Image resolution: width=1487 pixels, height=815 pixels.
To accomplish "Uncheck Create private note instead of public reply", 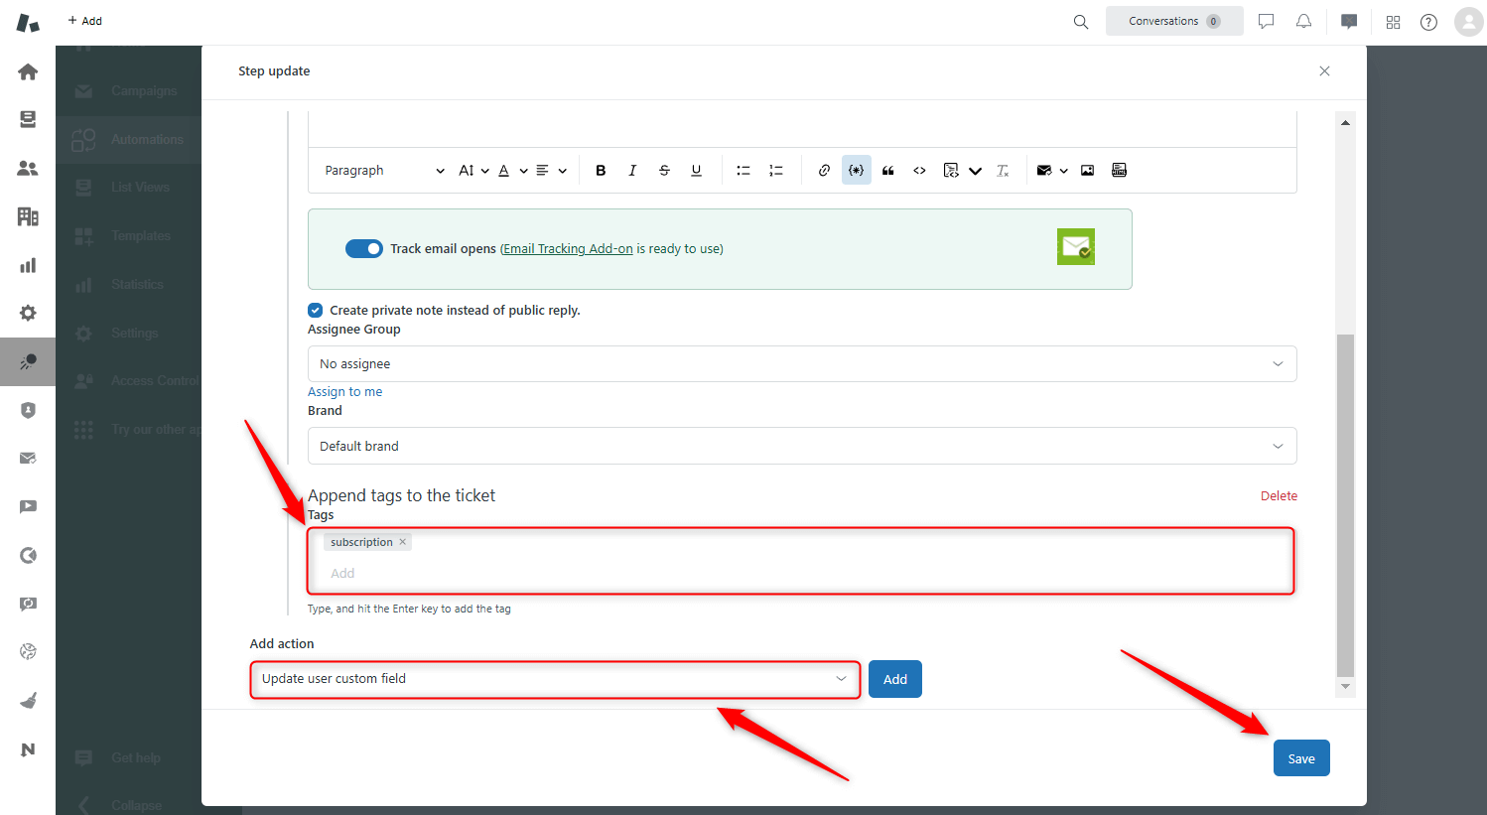I will pyautogui.click(x=315, y=310).
